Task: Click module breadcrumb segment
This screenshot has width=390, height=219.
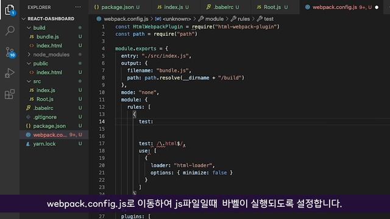Action: pyautogui.click(x=214, y=19)
